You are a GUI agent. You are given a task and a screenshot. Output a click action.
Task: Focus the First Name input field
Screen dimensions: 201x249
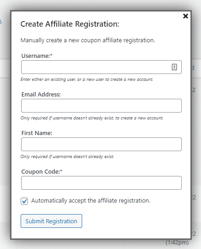tap(101, 144)
